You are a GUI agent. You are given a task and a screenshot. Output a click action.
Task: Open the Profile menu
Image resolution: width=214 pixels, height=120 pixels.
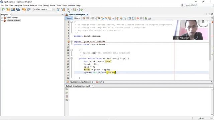(x=52, y=5)
